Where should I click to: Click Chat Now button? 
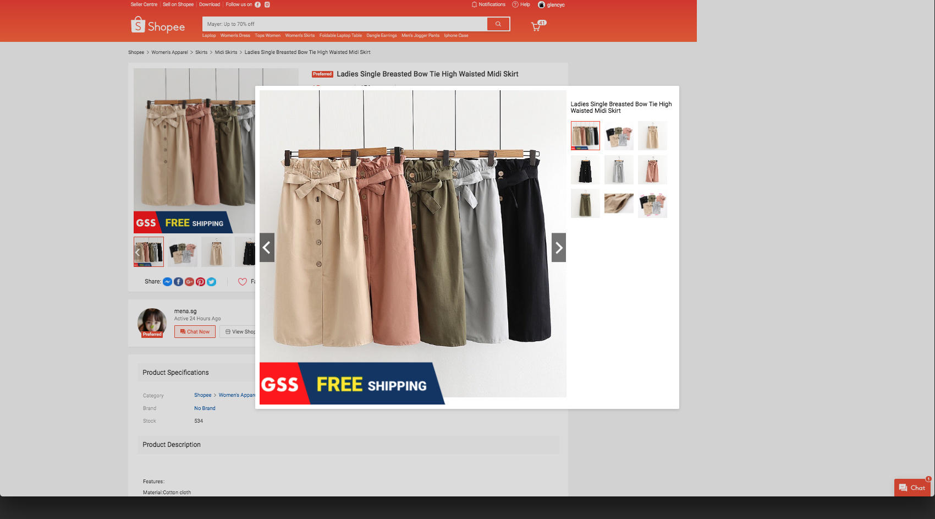(195, 332)
